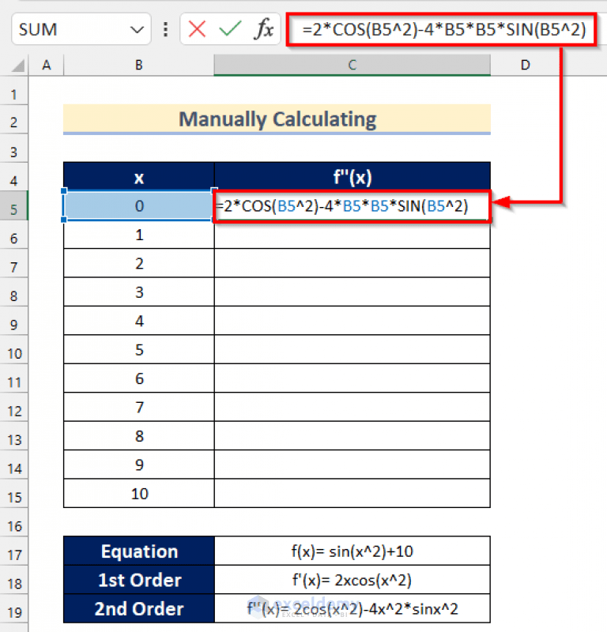Screen dimensions: 607x632
Task: Click the Select All corner triangle
Action: (17, 66)
